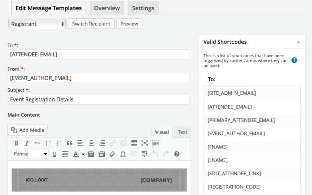Select the [REGISTRATION_CODE] shortcode
312x195 pixels.
coord(234,187)
